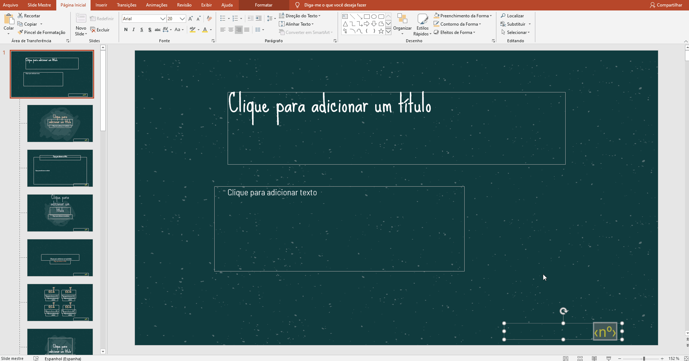This screenshot has width=689, height=361.
Task: Center align the text
Action: tap(231, 30)
